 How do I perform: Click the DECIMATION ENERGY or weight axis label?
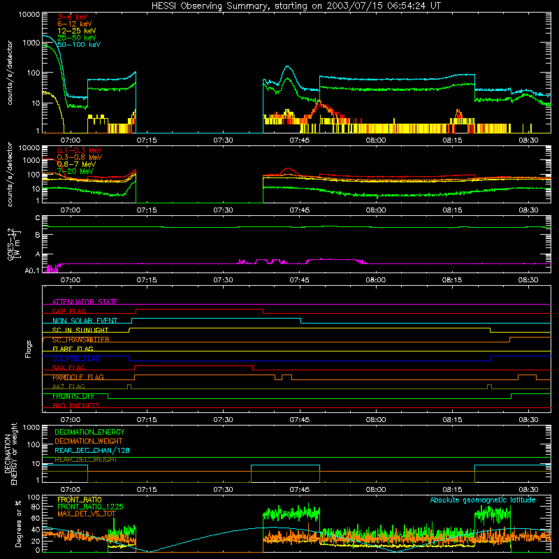10,453
